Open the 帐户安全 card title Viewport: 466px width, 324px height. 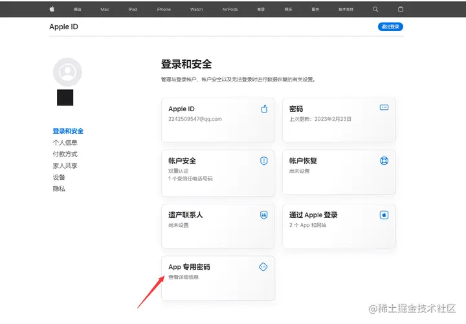point(182,161)
